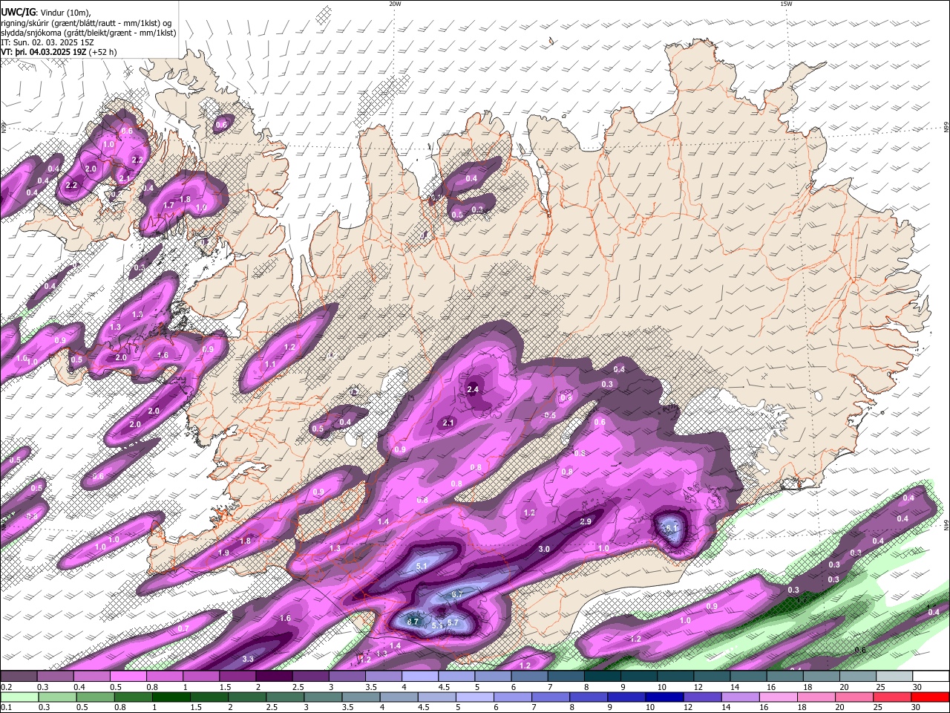Click the 'IT: Sun. 02. 03. 2025 15Z' line
Viewport: 950px width, 713px height.
point(46,42)
